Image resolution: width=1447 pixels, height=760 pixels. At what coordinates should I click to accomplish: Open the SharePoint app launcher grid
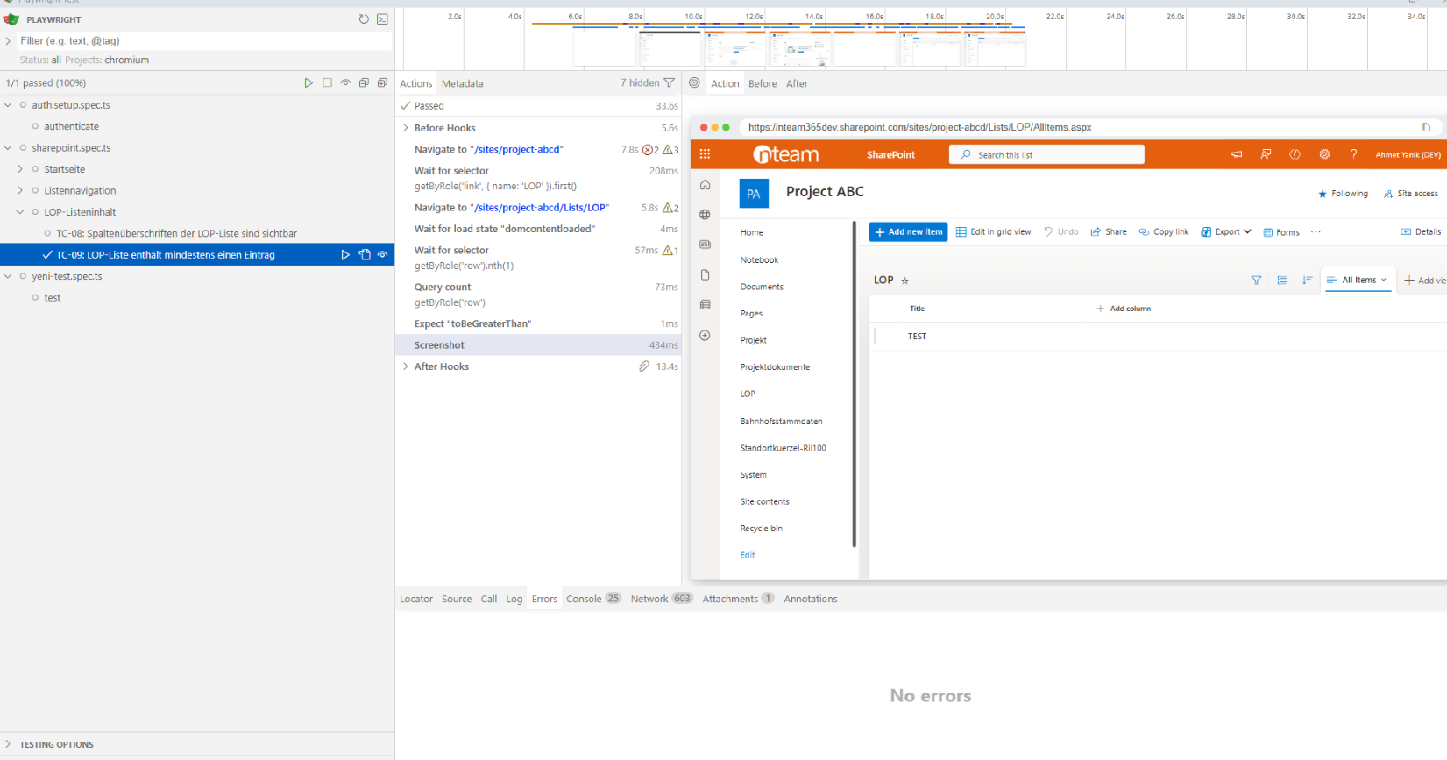click(x=705, y=154)
